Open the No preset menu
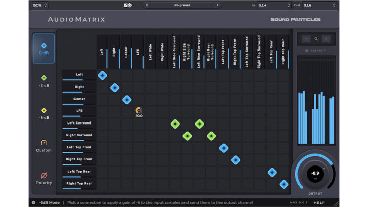The height and width of the screenshot is (207, 368). pyautogui.click(x=182, y=5)
